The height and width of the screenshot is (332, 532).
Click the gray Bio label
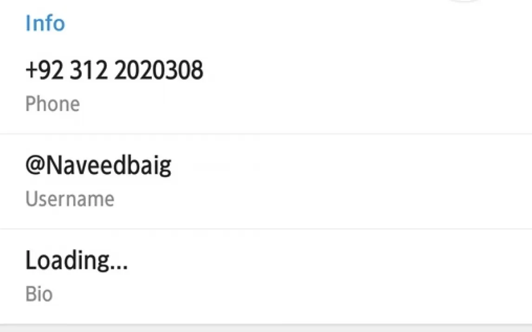[x=39, y=294]
